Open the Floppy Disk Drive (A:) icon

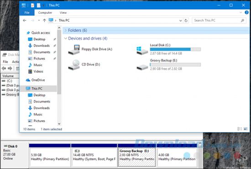(x=74, y=50)
